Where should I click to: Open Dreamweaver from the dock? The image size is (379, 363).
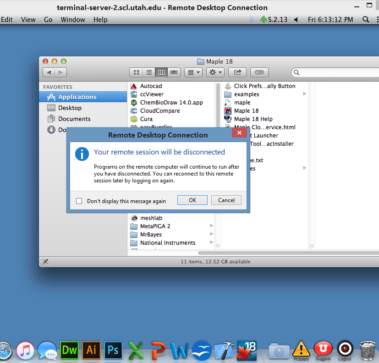click(70, 351)
